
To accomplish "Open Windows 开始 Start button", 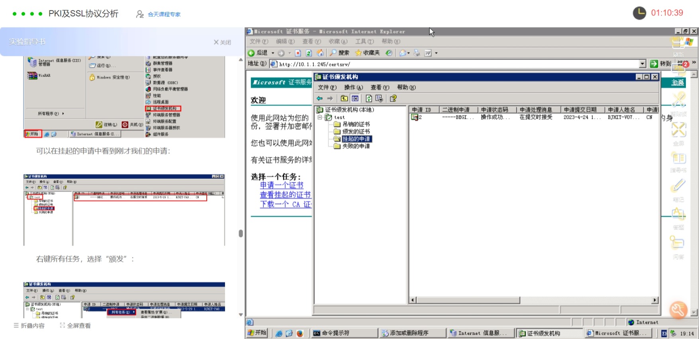I will coord(257,333).
